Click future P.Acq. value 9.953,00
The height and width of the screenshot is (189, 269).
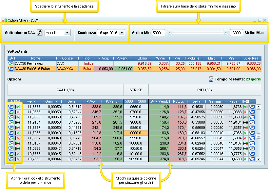[x=104, y=69]
